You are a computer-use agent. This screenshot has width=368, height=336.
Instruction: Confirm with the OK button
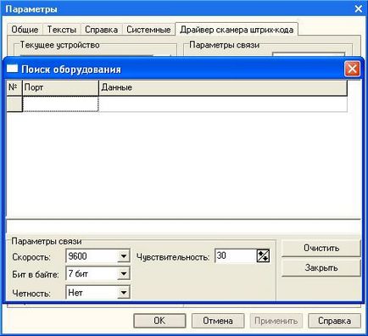[159, 321]
